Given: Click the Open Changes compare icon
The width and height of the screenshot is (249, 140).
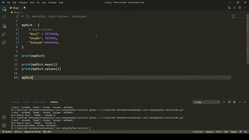Looking at the screenshot, I should coord(229,8).
